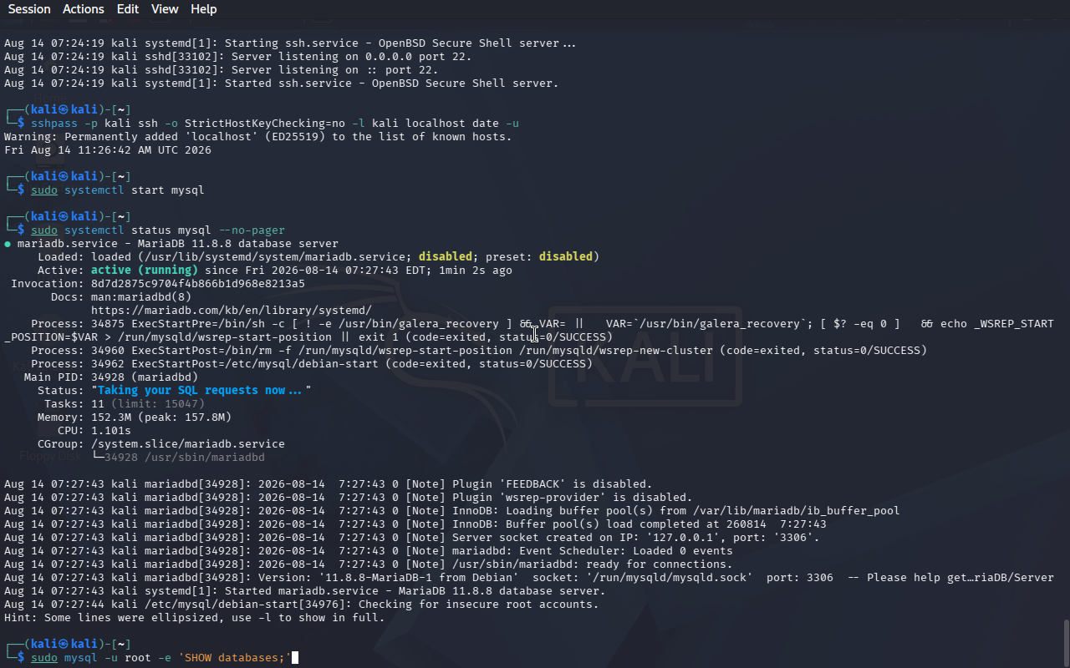Viewport: 1070px width, 668px height.
Task: Open the Edit menu
Action: pyautogui.click(x=128, y=9)
